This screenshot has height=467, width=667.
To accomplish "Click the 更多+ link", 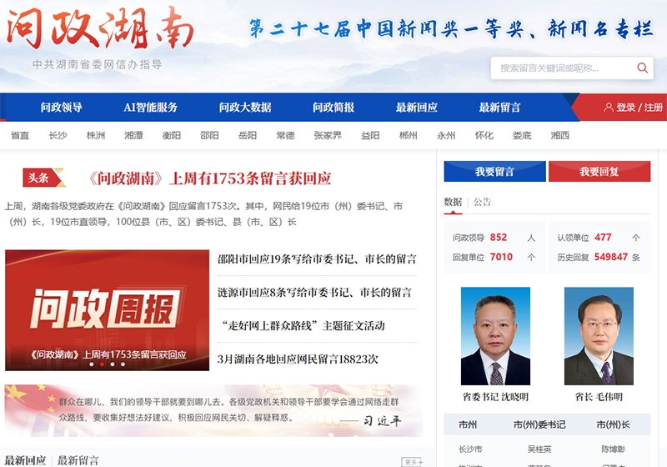I will (x=412, y=462).
